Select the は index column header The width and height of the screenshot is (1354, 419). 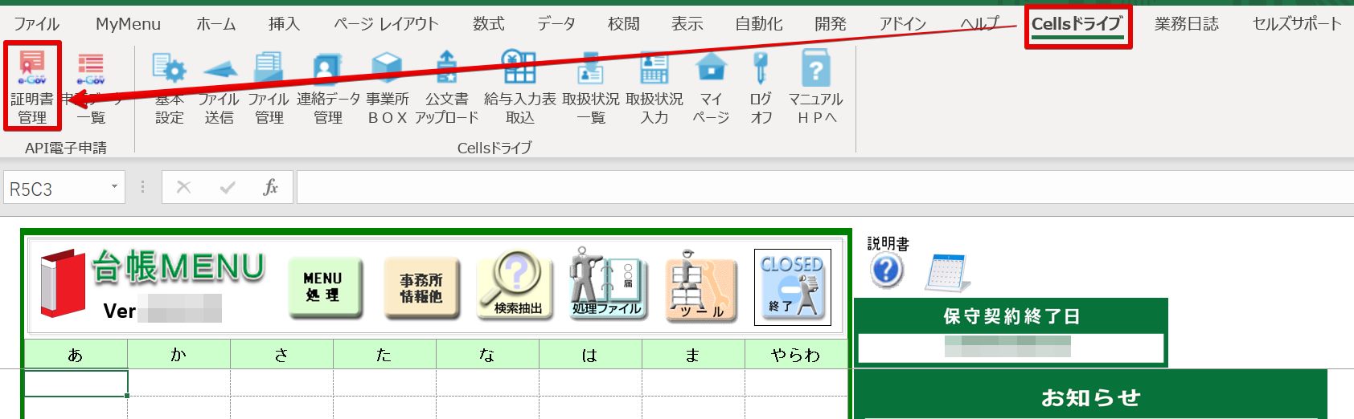tap(590, 354)
